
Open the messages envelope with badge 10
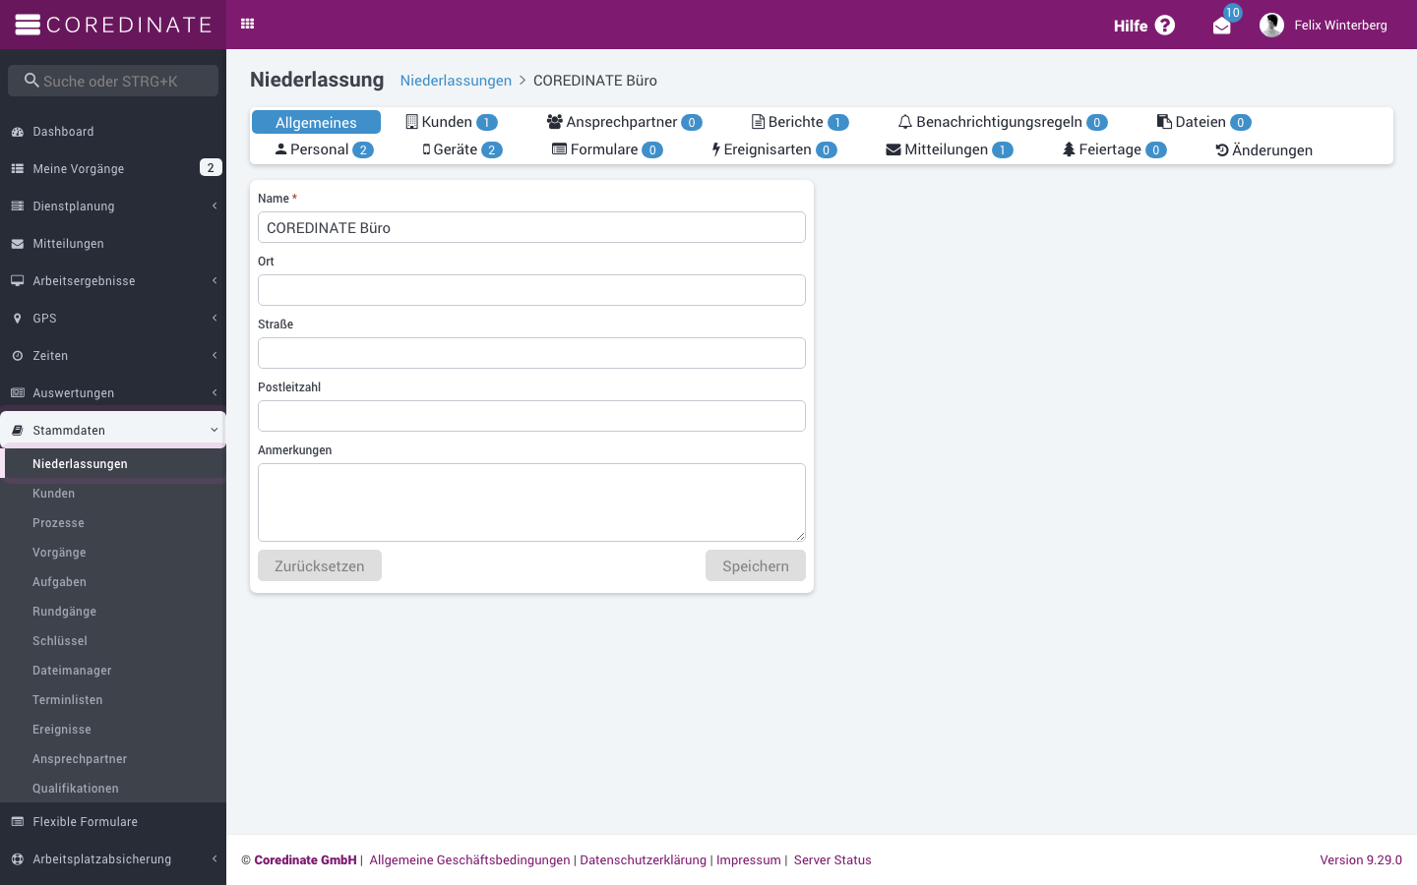[x=1222, y=27]
